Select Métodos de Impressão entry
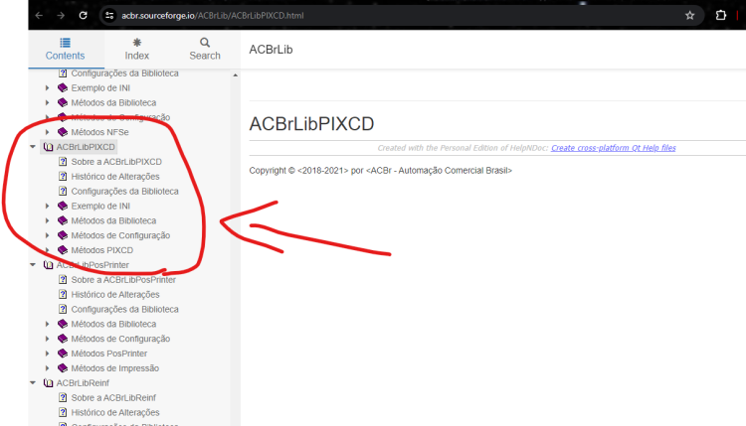The image size is (746, 426). tap(115, 368)
